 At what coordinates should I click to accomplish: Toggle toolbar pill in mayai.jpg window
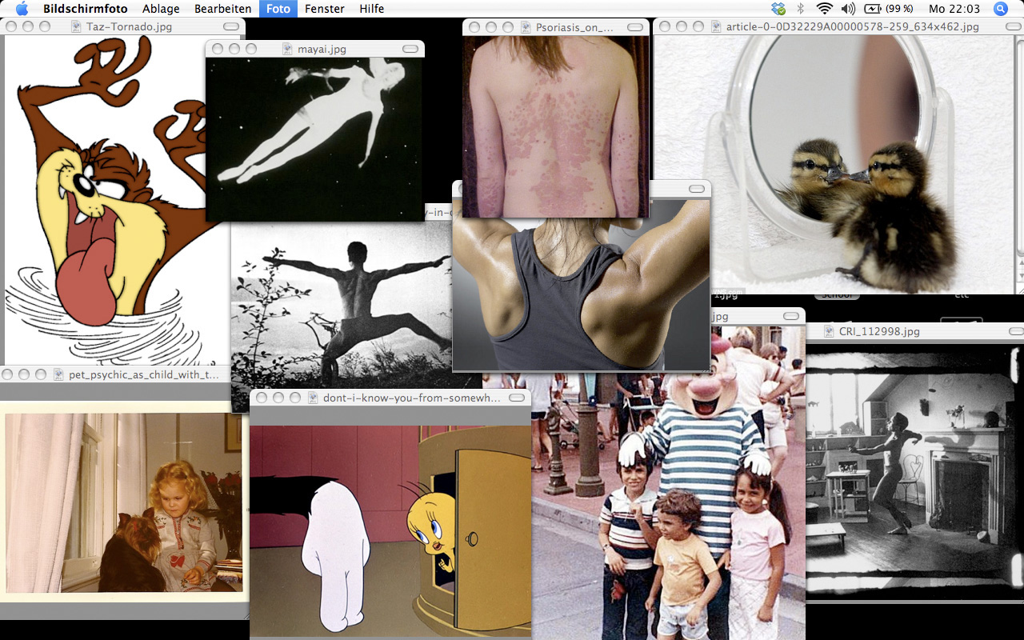(410, 49)
